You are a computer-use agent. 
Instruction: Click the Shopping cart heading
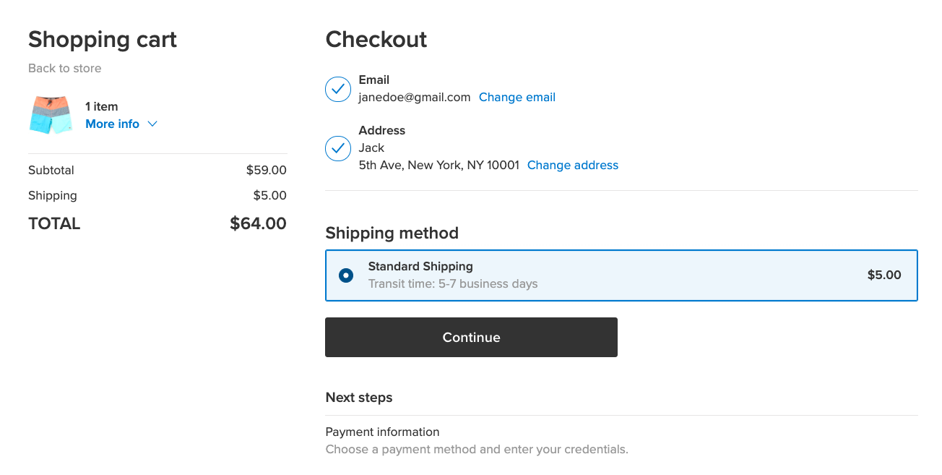pyautogui.click(x=103, y=39)
